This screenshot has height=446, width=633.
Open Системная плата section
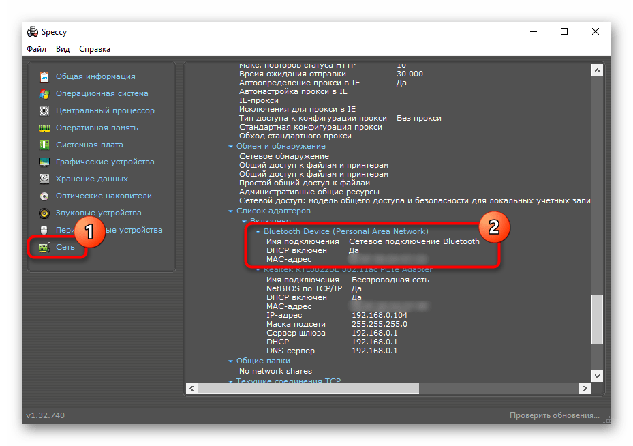click(x=89, y=145)
